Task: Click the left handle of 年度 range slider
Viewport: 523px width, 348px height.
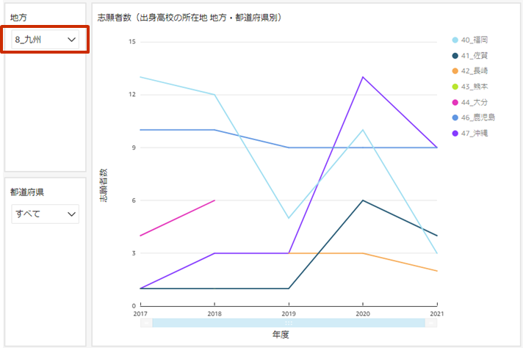Action: tap(147, 322)
